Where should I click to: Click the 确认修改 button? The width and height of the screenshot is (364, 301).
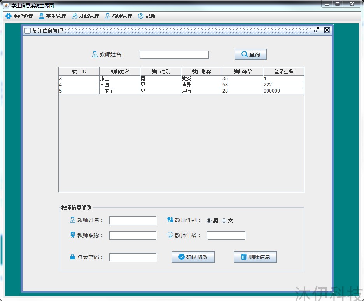point(193,257)
